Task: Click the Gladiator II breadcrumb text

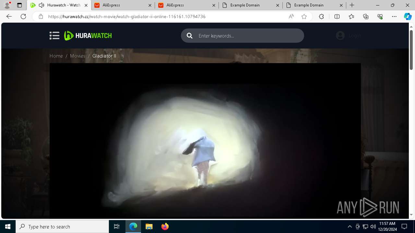Action: coord(104,56)
